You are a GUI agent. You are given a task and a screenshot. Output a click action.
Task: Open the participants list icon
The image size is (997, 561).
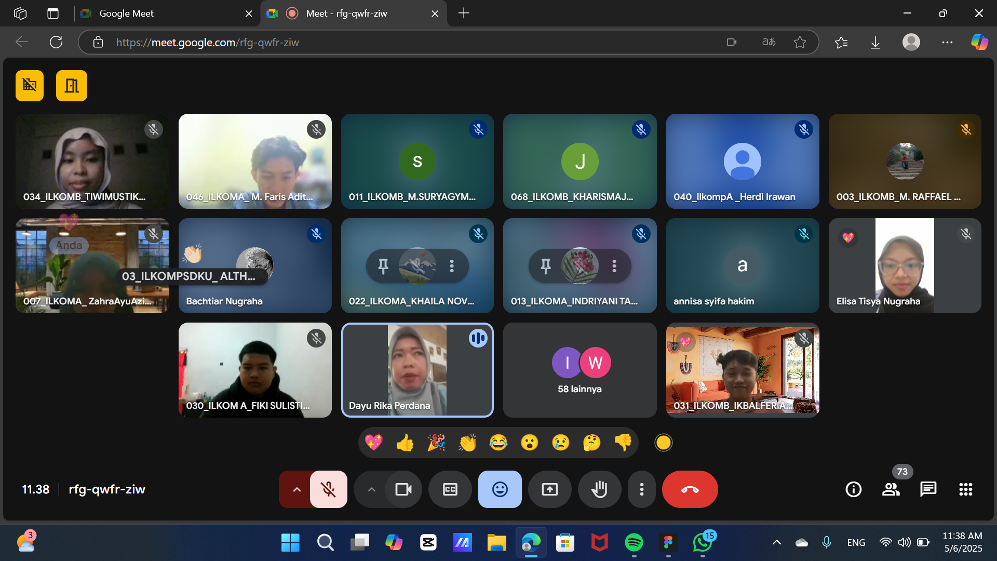coord(891,489)
